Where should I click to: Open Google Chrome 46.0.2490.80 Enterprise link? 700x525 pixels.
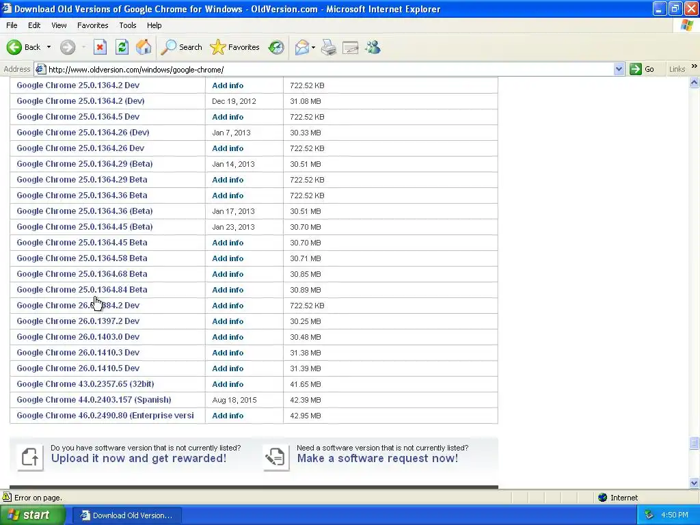click(105, 415)
